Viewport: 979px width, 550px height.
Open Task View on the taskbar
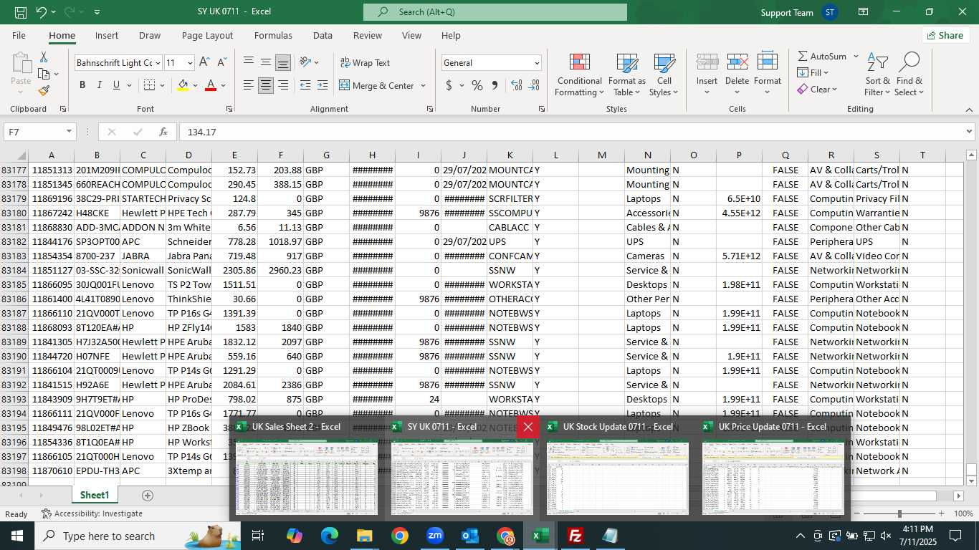click(x=258, y=536)
